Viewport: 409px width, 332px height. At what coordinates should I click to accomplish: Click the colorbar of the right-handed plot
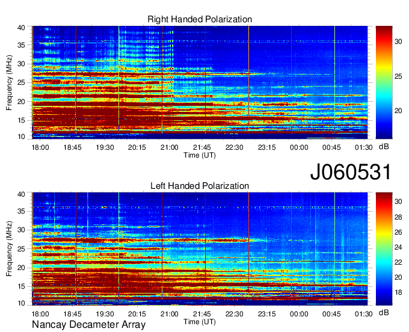point(384,82)
